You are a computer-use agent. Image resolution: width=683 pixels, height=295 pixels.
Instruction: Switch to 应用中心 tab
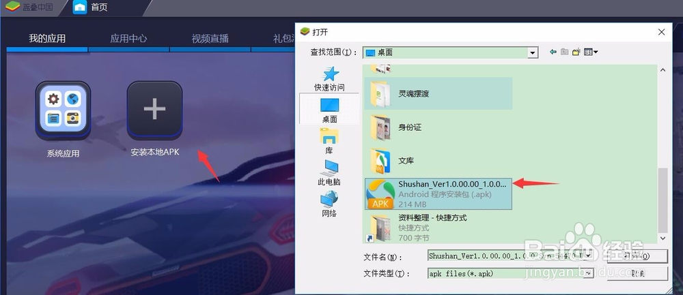128,39
